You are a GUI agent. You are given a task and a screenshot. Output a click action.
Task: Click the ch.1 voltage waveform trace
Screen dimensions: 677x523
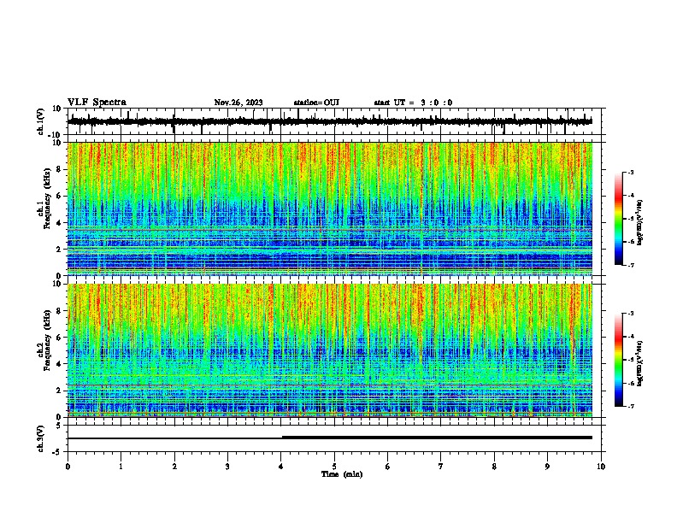pyautogui.click(x=330, y=121)
